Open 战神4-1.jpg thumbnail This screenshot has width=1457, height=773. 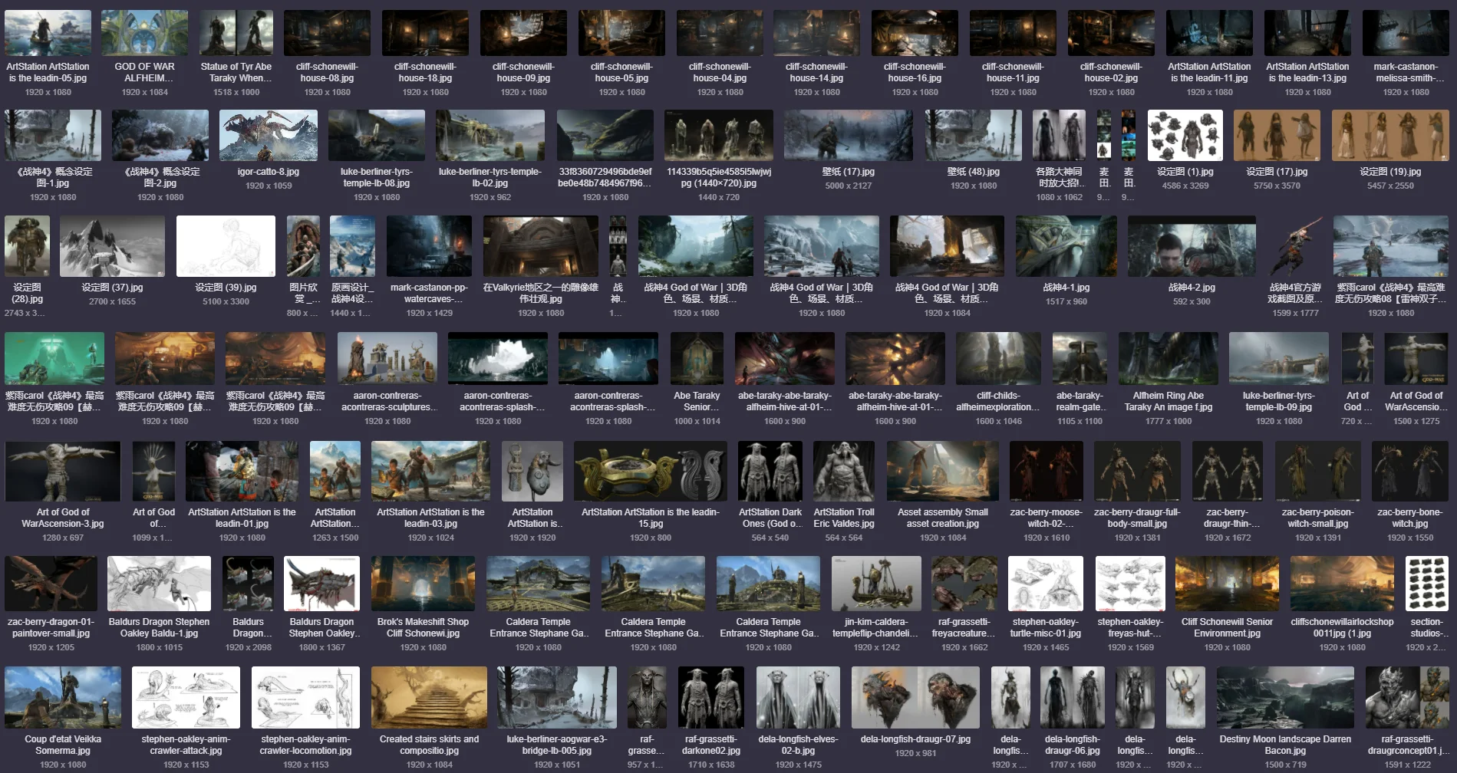coord(1066,246)
